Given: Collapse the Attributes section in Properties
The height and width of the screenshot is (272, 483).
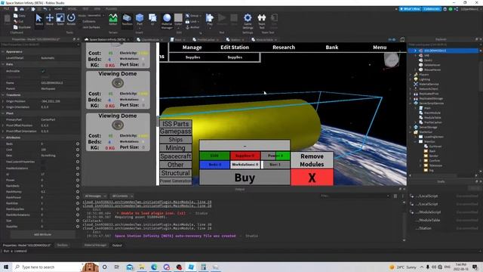Looking at the screenshot, I should tap(3, 138).
